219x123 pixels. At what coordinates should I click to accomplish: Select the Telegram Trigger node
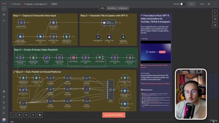[x=20, y=37]
